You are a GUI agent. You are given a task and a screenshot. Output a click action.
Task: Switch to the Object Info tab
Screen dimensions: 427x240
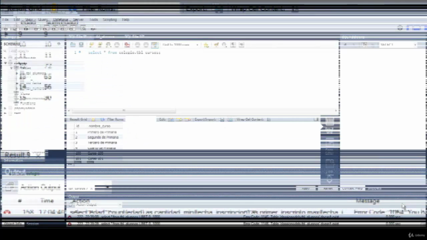tap(13, 224)
